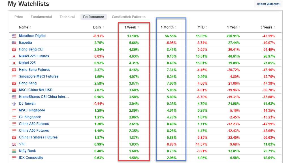294x163 pixels.
Task: Sort by the 3 Years column header
Action: tap(268, 27)
